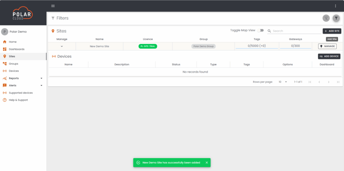The height and width of the screenshot is (171, 344).
Task: Click the Add Site button
Action: 332,31
